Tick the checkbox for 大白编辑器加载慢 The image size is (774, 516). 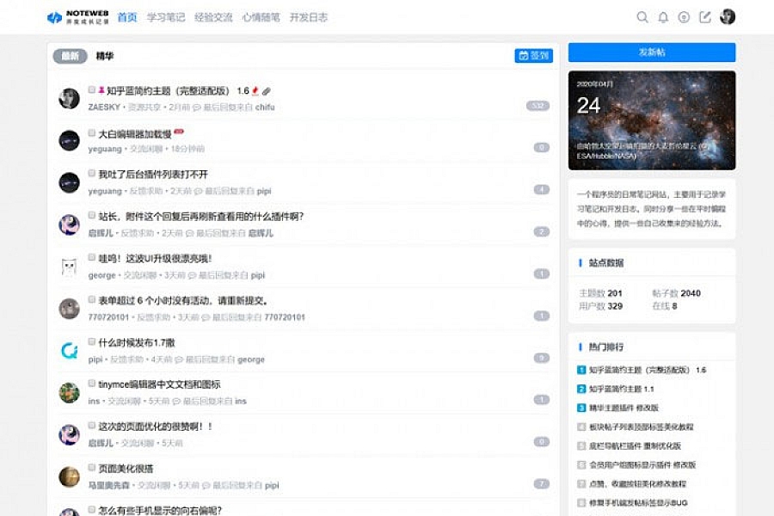pos(92,132)
